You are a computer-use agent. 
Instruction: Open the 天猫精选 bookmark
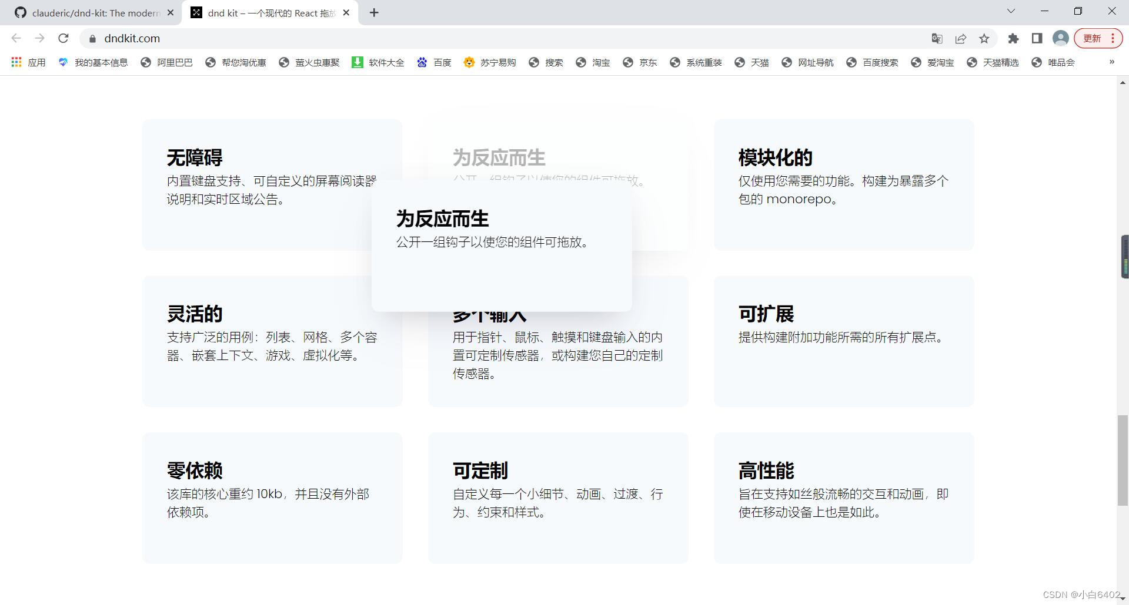993,62
